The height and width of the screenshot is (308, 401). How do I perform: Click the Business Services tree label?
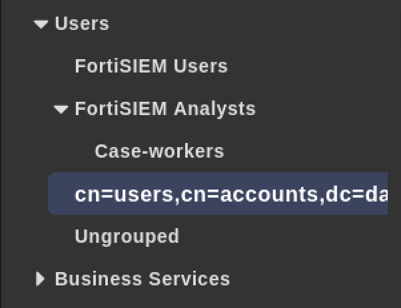(x=142, y=279)
